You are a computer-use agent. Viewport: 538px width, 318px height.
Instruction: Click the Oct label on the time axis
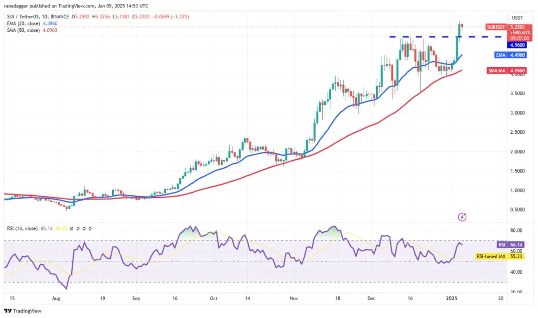213,299
